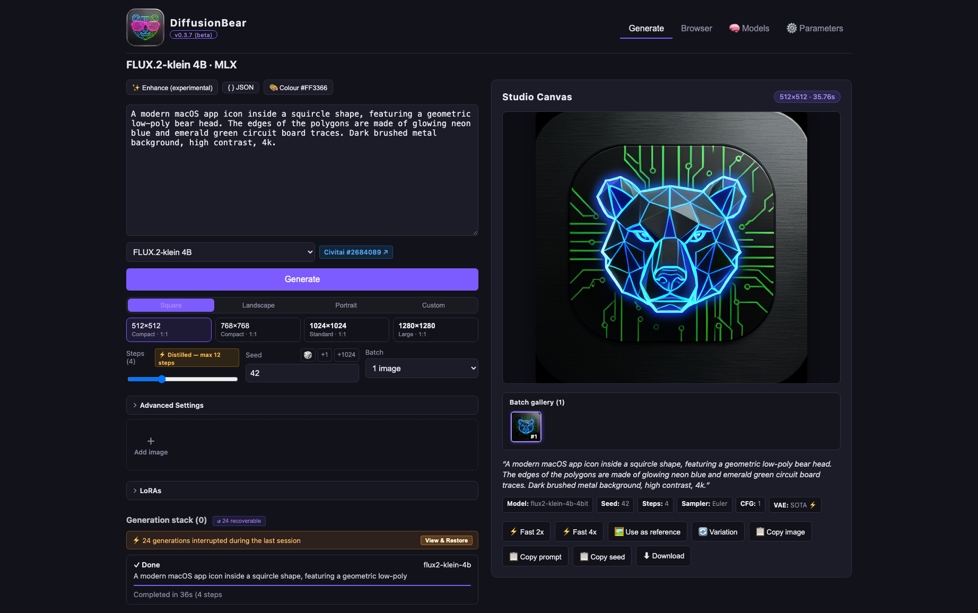The height and width of the screenshot is (613, 978).
Task: Click the Done generation entry
Action: (302, 580)
